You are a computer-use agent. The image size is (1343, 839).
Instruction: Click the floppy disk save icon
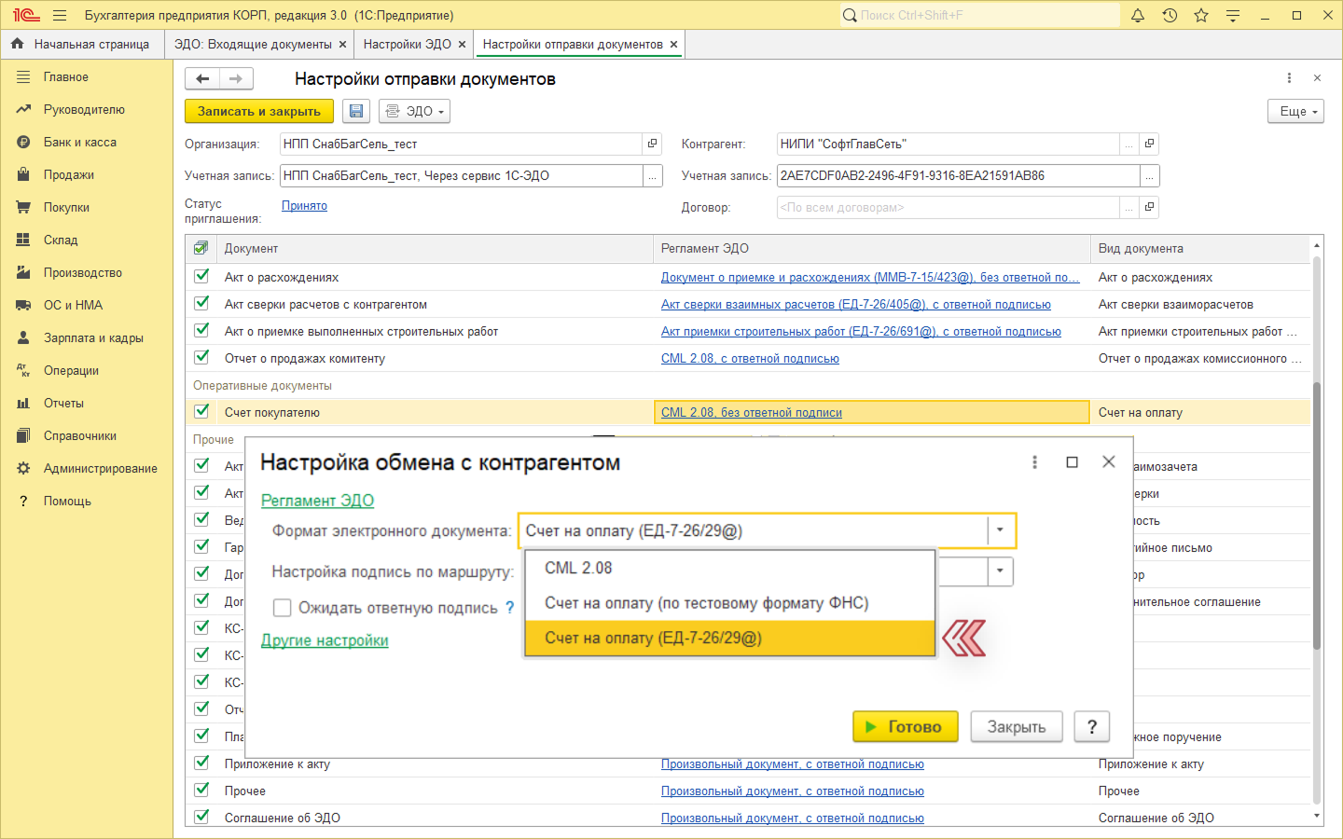point(355,111)
